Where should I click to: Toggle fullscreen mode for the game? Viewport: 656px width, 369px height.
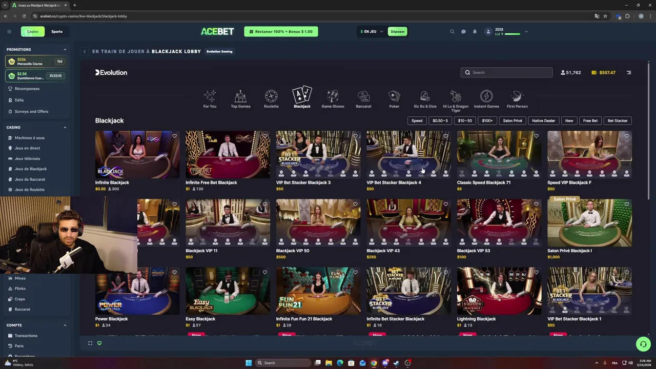(x=90, y=343)
